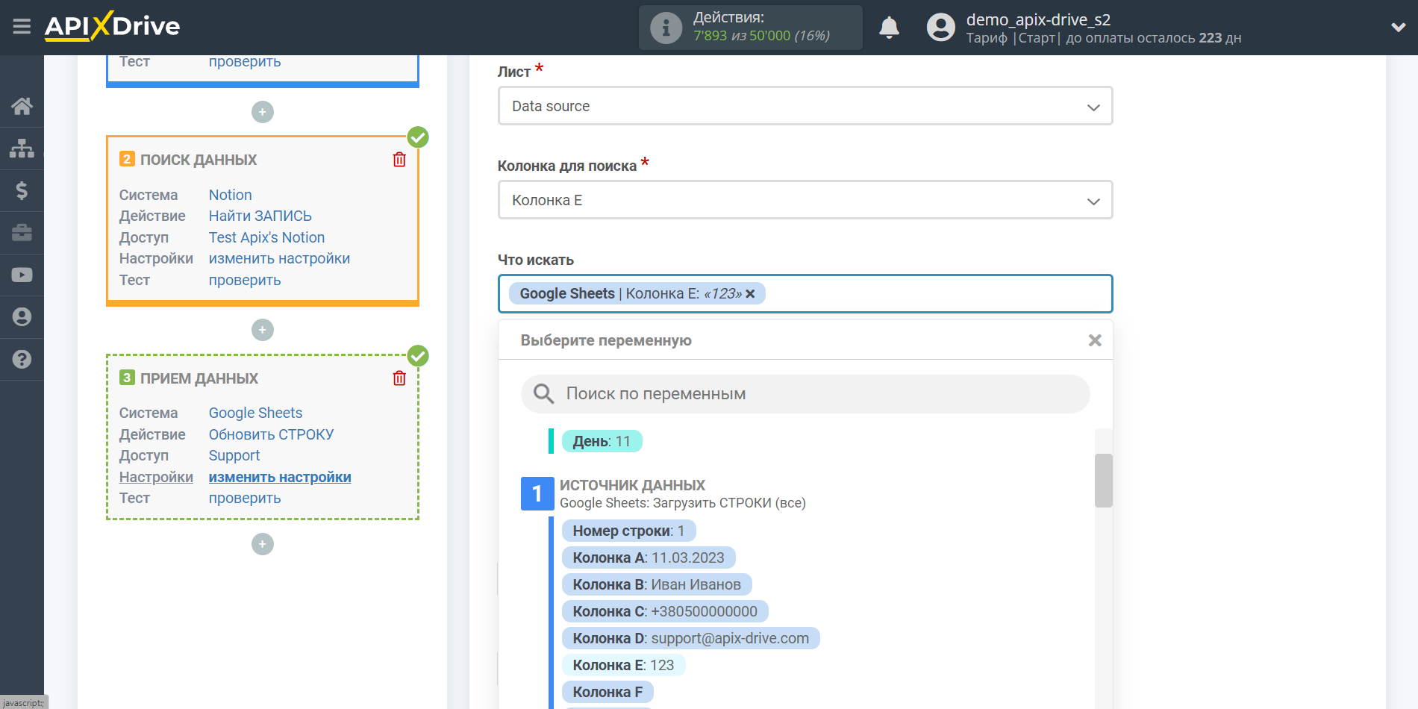
Task: Click the ПРИЕМ ДАННЫХ block title
Action: (199, 378)
